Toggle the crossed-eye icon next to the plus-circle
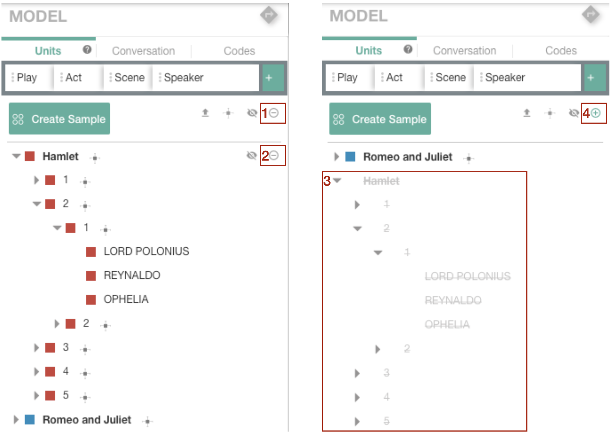 [x=574, y=113]
